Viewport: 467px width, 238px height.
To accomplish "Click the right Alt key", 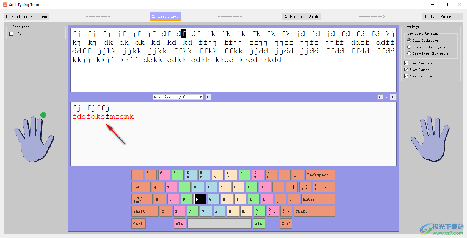I will (259, 224).
